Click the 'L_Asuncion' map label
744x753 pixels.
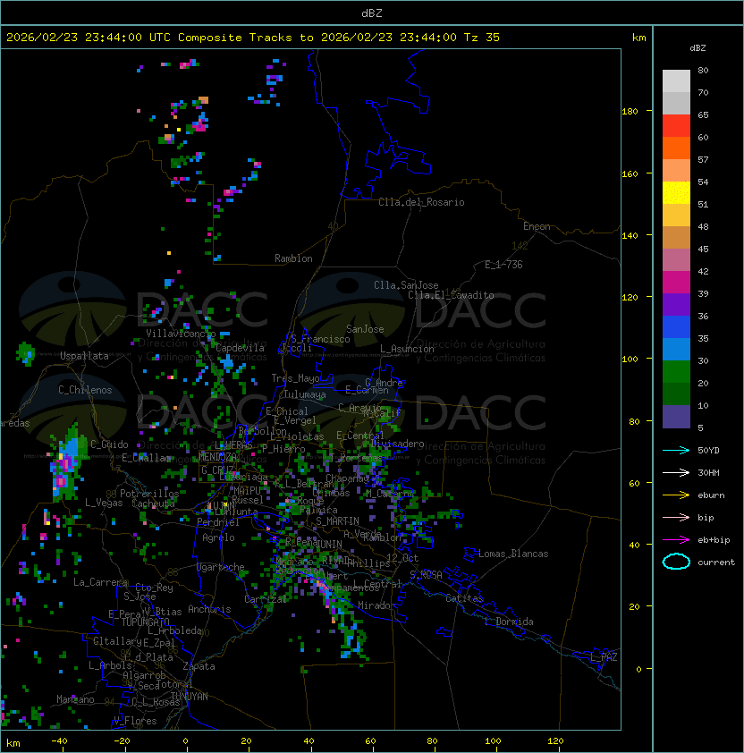tap(407, 349)
